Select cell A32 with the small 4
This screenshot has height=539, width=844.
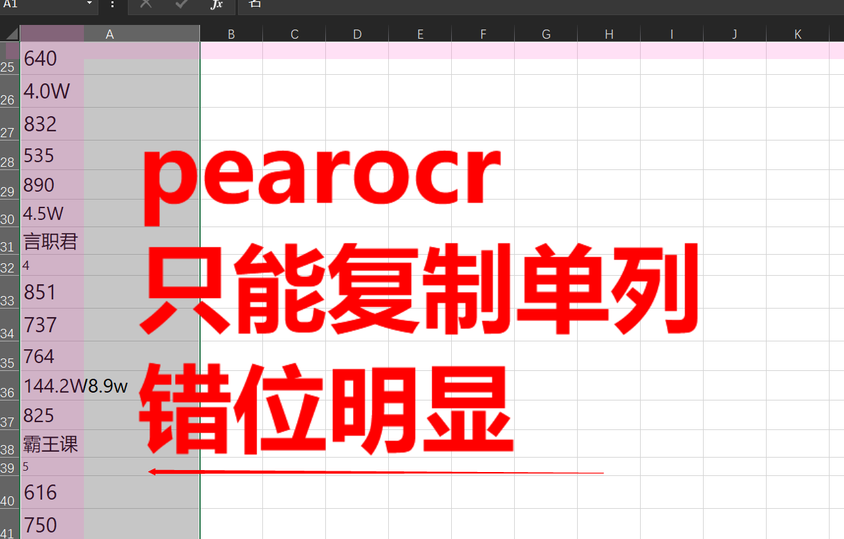[x=110, y=265]
